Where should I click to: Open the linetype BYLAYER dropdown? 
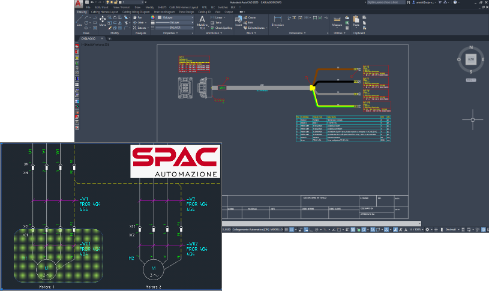click(x=175, y=28)
